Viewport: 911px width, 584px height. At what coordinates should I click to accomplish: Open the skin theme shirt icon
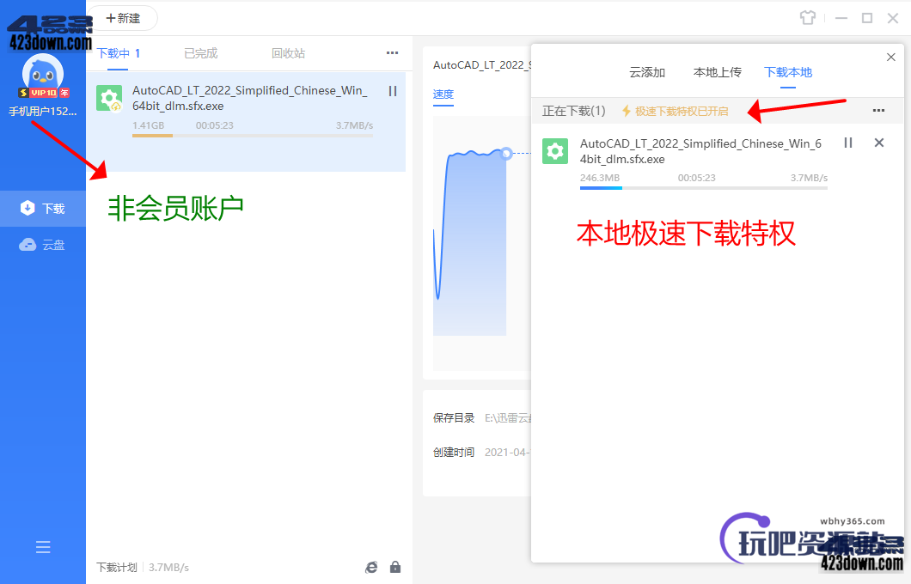click(808, 18)
